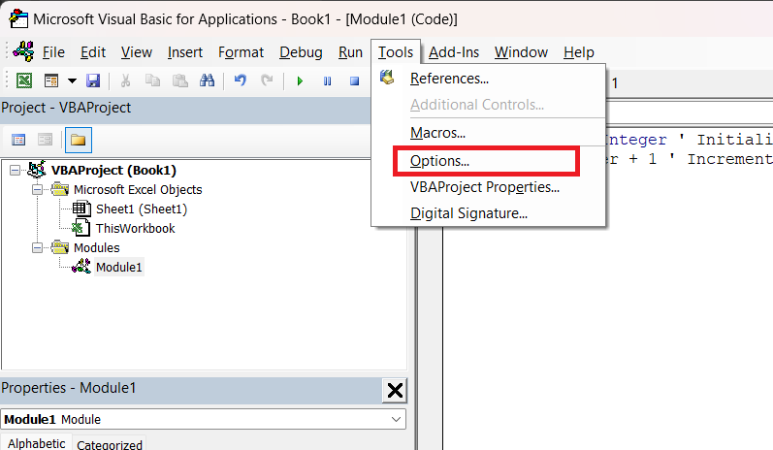Open the Debug menu
This screenshot has height=450, width=773.
(301, 52)
